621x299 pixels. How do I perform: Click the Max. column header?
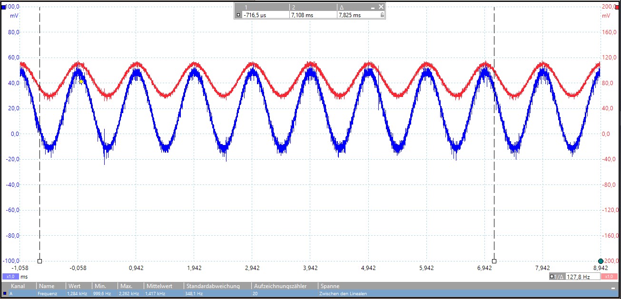point(126,286)
